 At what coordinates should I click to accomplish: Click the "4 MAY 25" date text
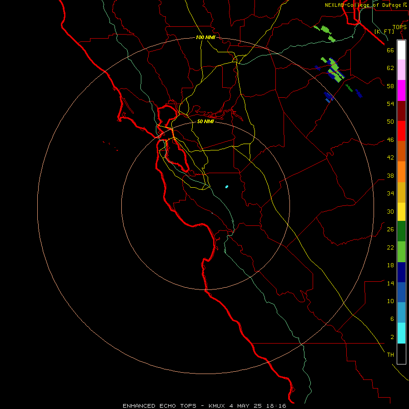(246, 406)
